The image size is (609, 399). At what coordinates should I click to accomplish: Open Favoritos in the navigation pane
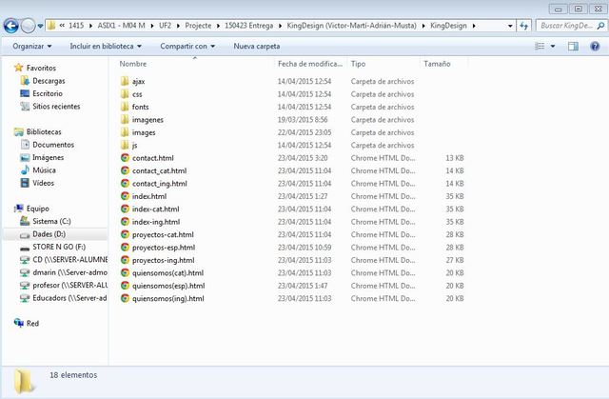click(41, 68)
